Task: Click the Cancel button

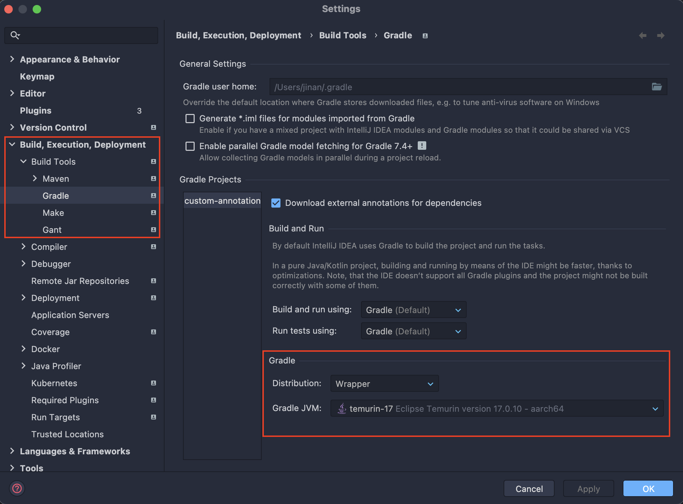Action: [x=529, y=489]
